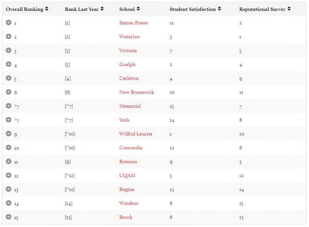Viewport: 309px width, 227px height.
Task: Sort by Reputational Survey arrows
Action: [x=290, y=9]
